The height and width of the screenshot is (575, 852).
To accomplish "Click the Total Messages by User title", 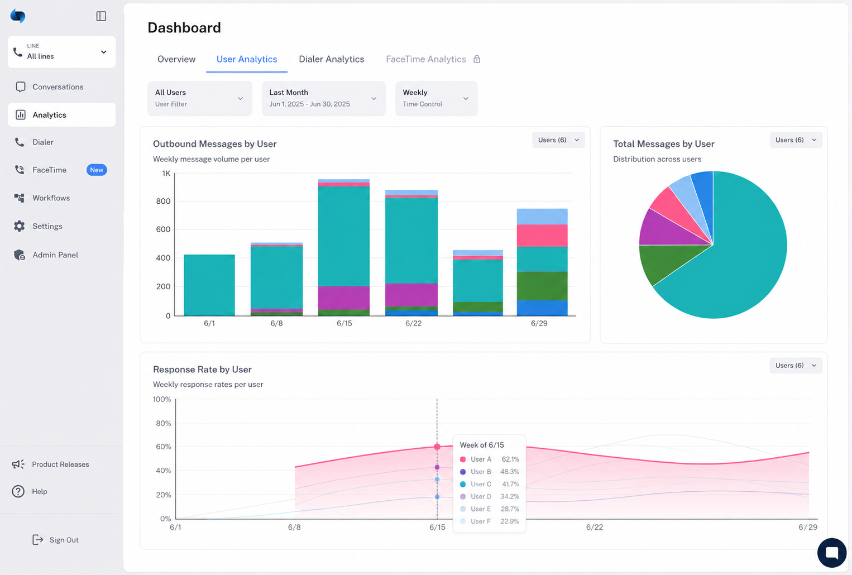I will [664, 144].
